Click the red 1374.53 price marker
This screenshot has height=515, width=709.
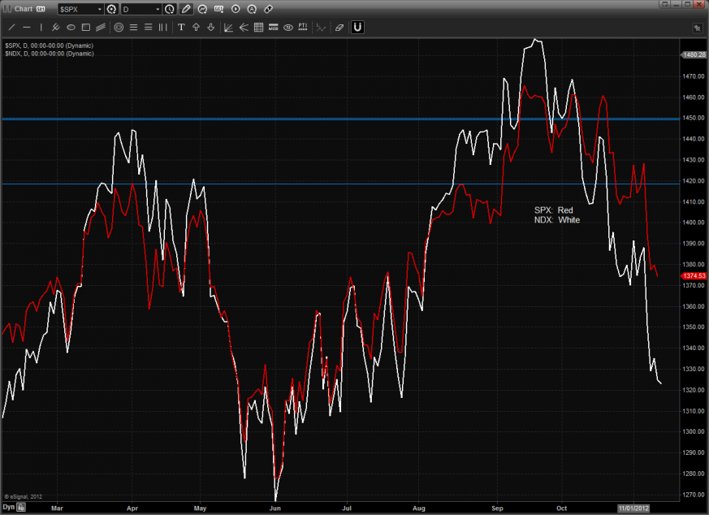tap(693, 276)
